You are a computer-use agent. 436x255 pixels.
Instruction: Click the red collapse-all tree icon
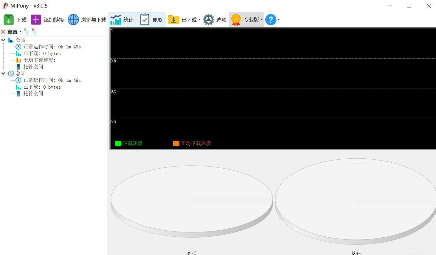[x=34, y=32]
